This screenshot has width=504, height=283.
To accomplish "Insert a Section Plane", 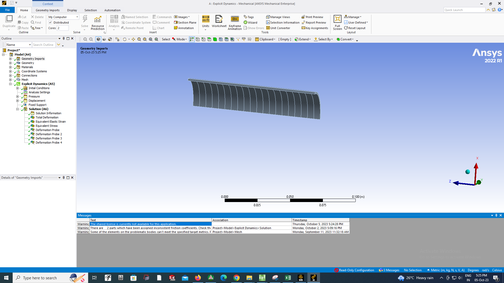I will click(185, 23).
